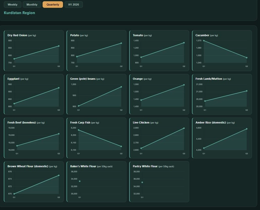
Task: Click the active Quarterly tab
Action: coord(53,5)
